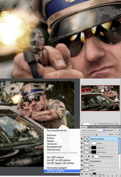The height and width of the screenshot is (177, 121).
Task: Click the transform center reference point
Action: [20, 126]
